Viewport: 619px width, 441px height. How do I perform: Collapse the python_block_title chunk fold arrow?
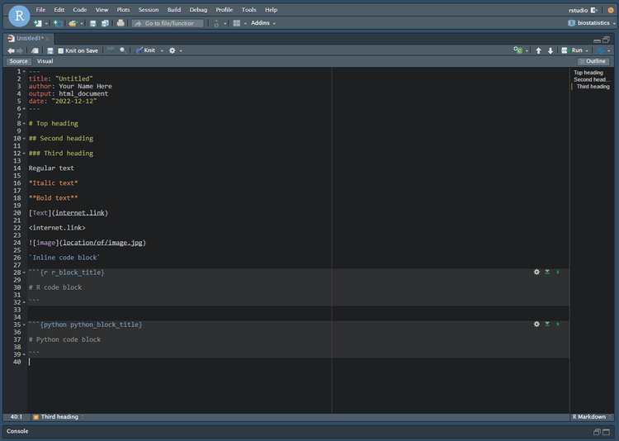tap(24, 325)
